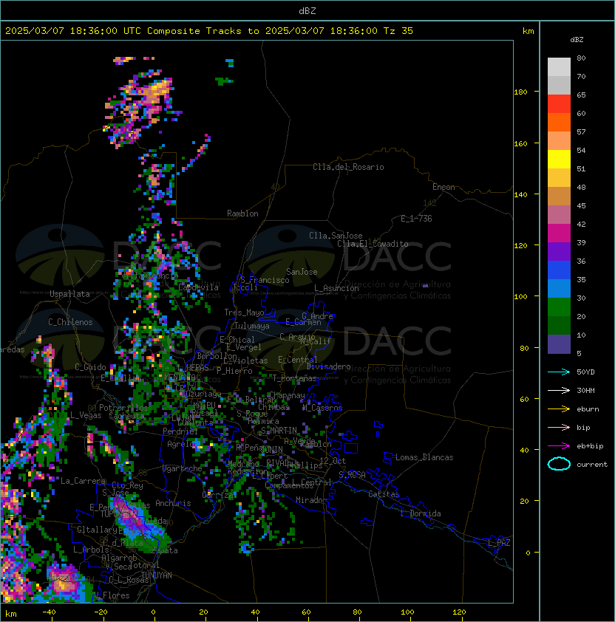Click the 'Carrizal' map label
615x622 pixels.
[220, 495]
